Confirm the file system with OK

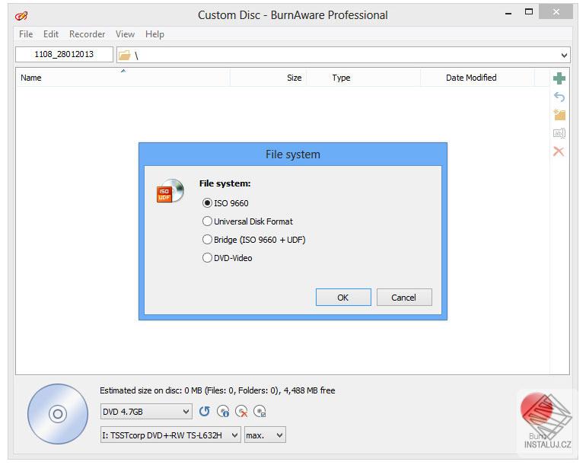click(x=343, y=297)
